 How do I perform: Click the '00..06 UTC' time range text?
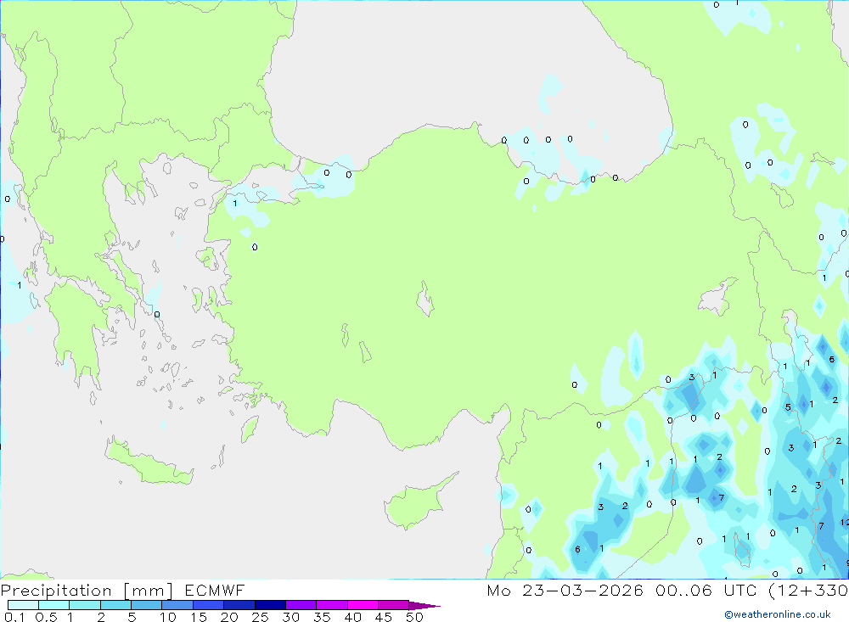point(706,590)
